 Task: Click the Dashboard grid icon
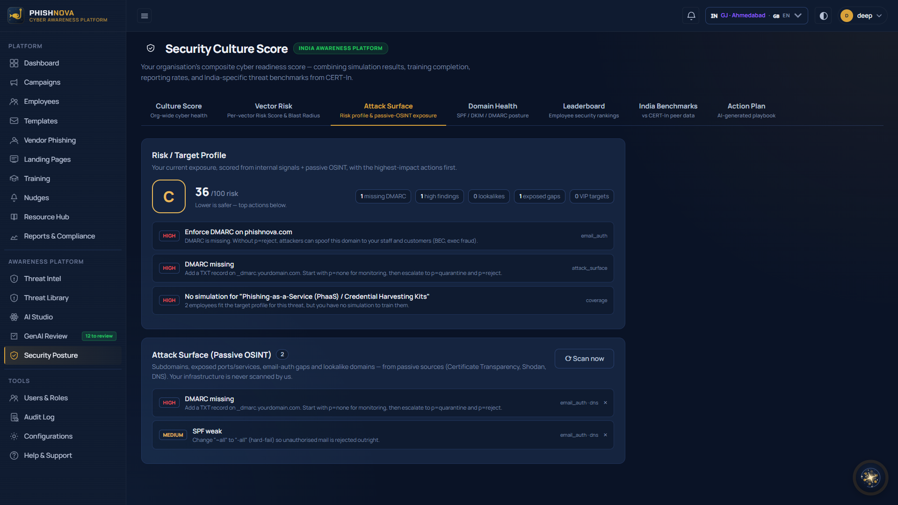(14, 63)
